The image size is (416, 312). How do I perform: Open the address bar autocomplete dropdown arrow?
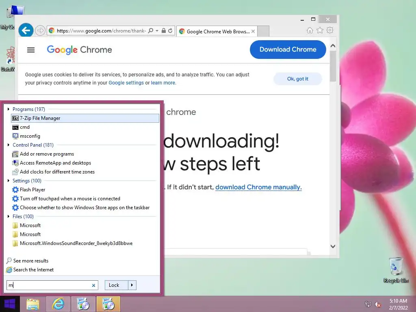[x=157, y=31]
